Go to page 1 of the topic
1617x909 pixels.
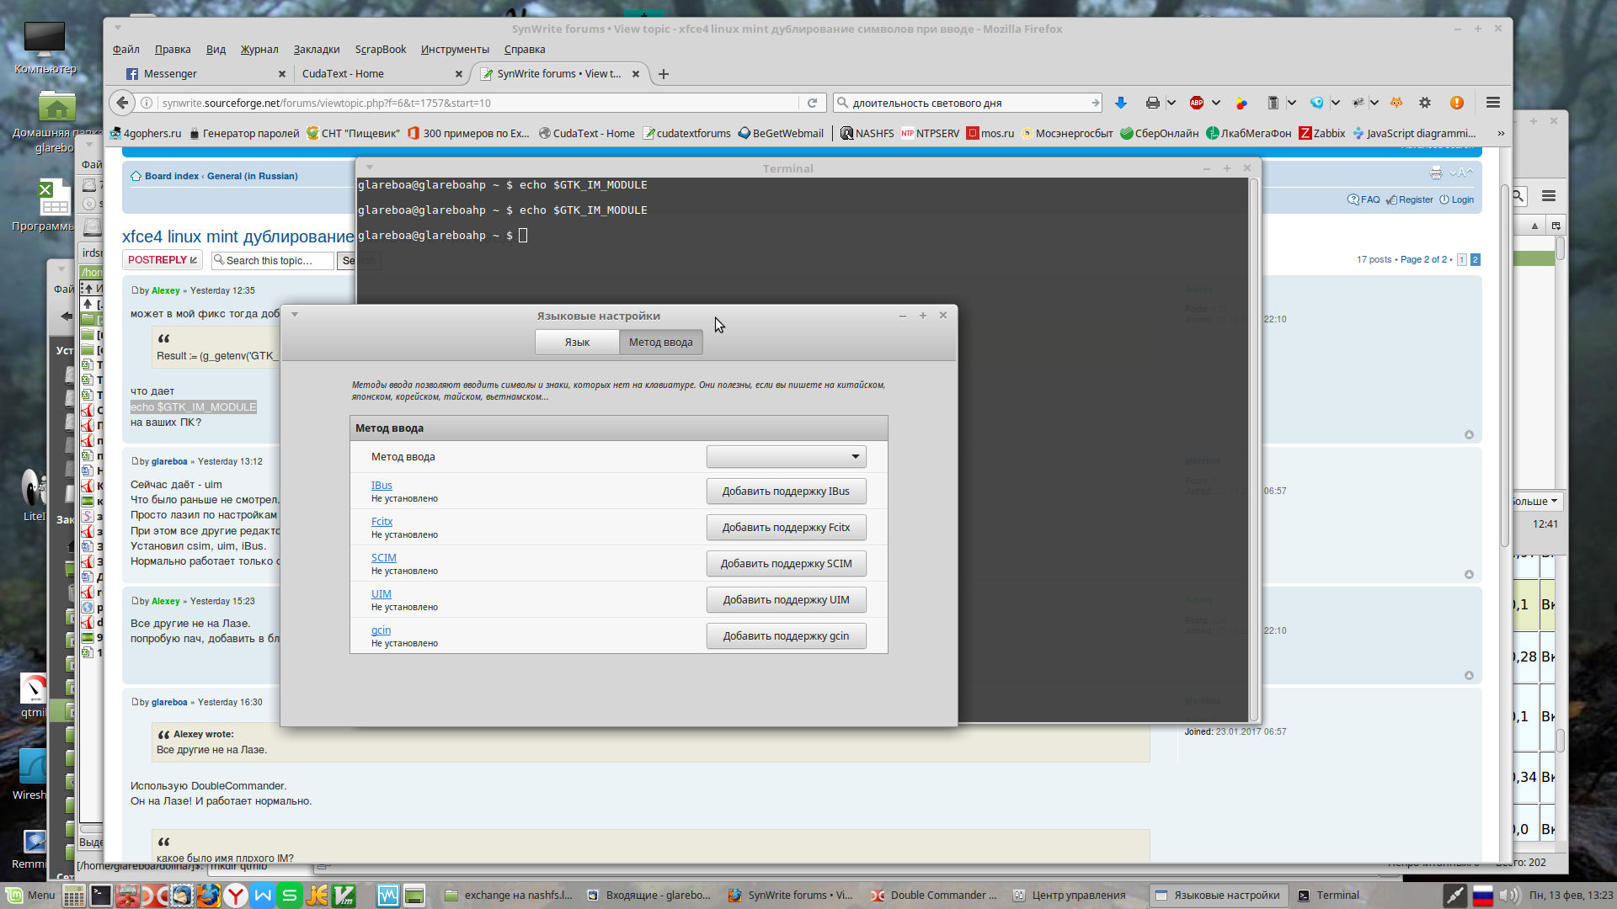coord(1462,260)
